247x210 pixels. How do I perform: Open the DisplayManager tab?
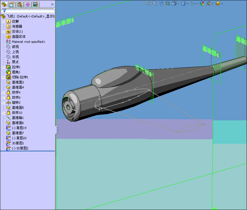coord(35,4)
